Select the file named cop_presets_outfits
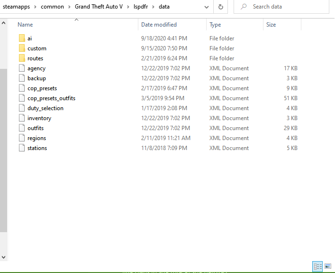 (52, 98)
